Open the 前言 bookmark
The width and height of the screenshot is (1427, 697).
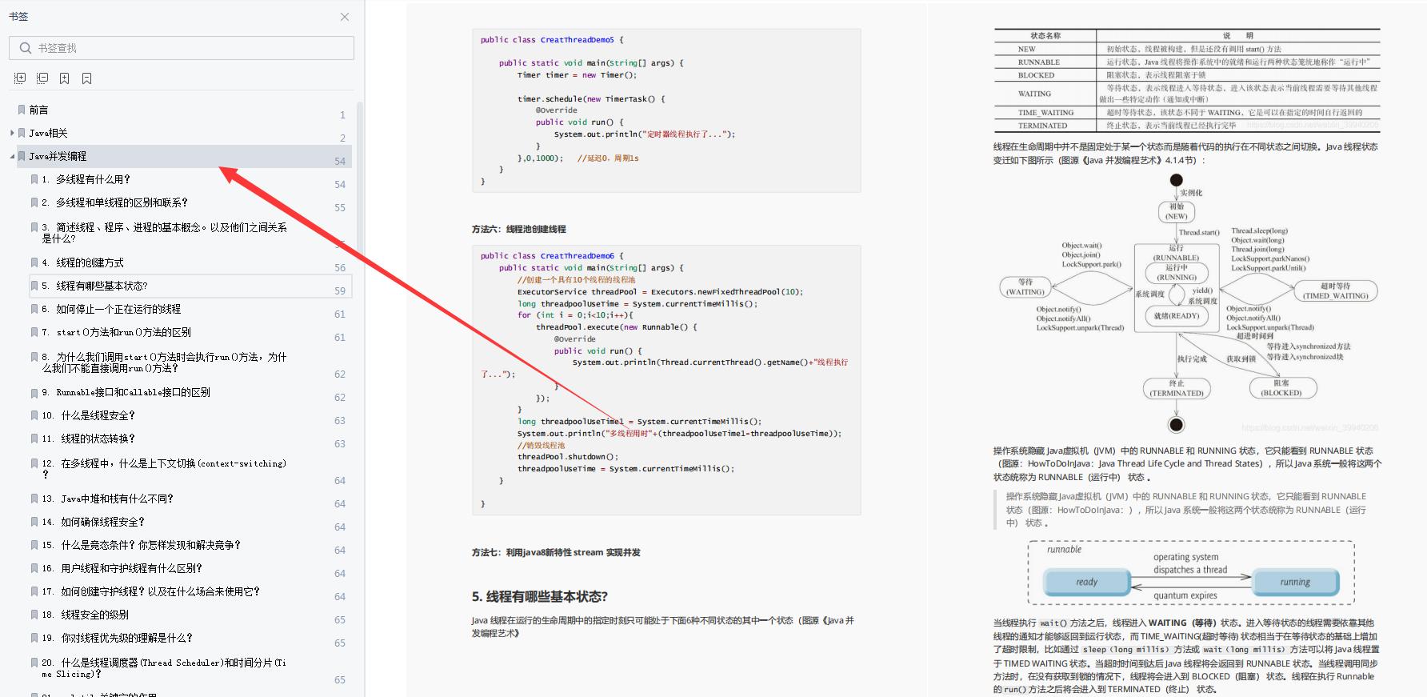tap(38, 110)
